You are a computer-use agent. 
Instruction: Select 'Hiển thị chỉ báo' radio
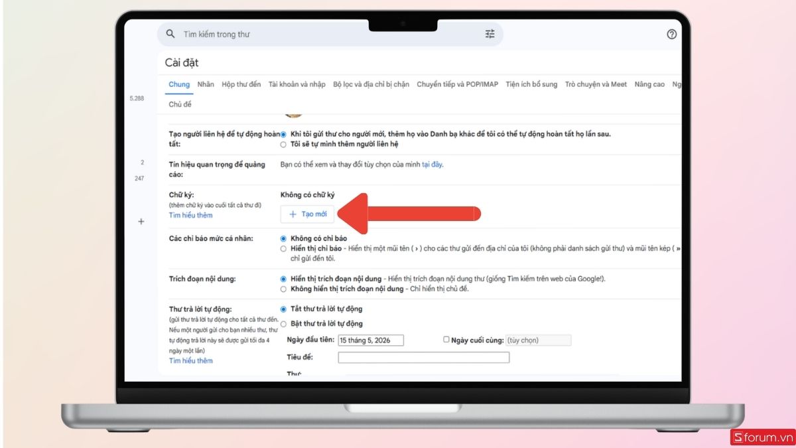tap(284, 248)
